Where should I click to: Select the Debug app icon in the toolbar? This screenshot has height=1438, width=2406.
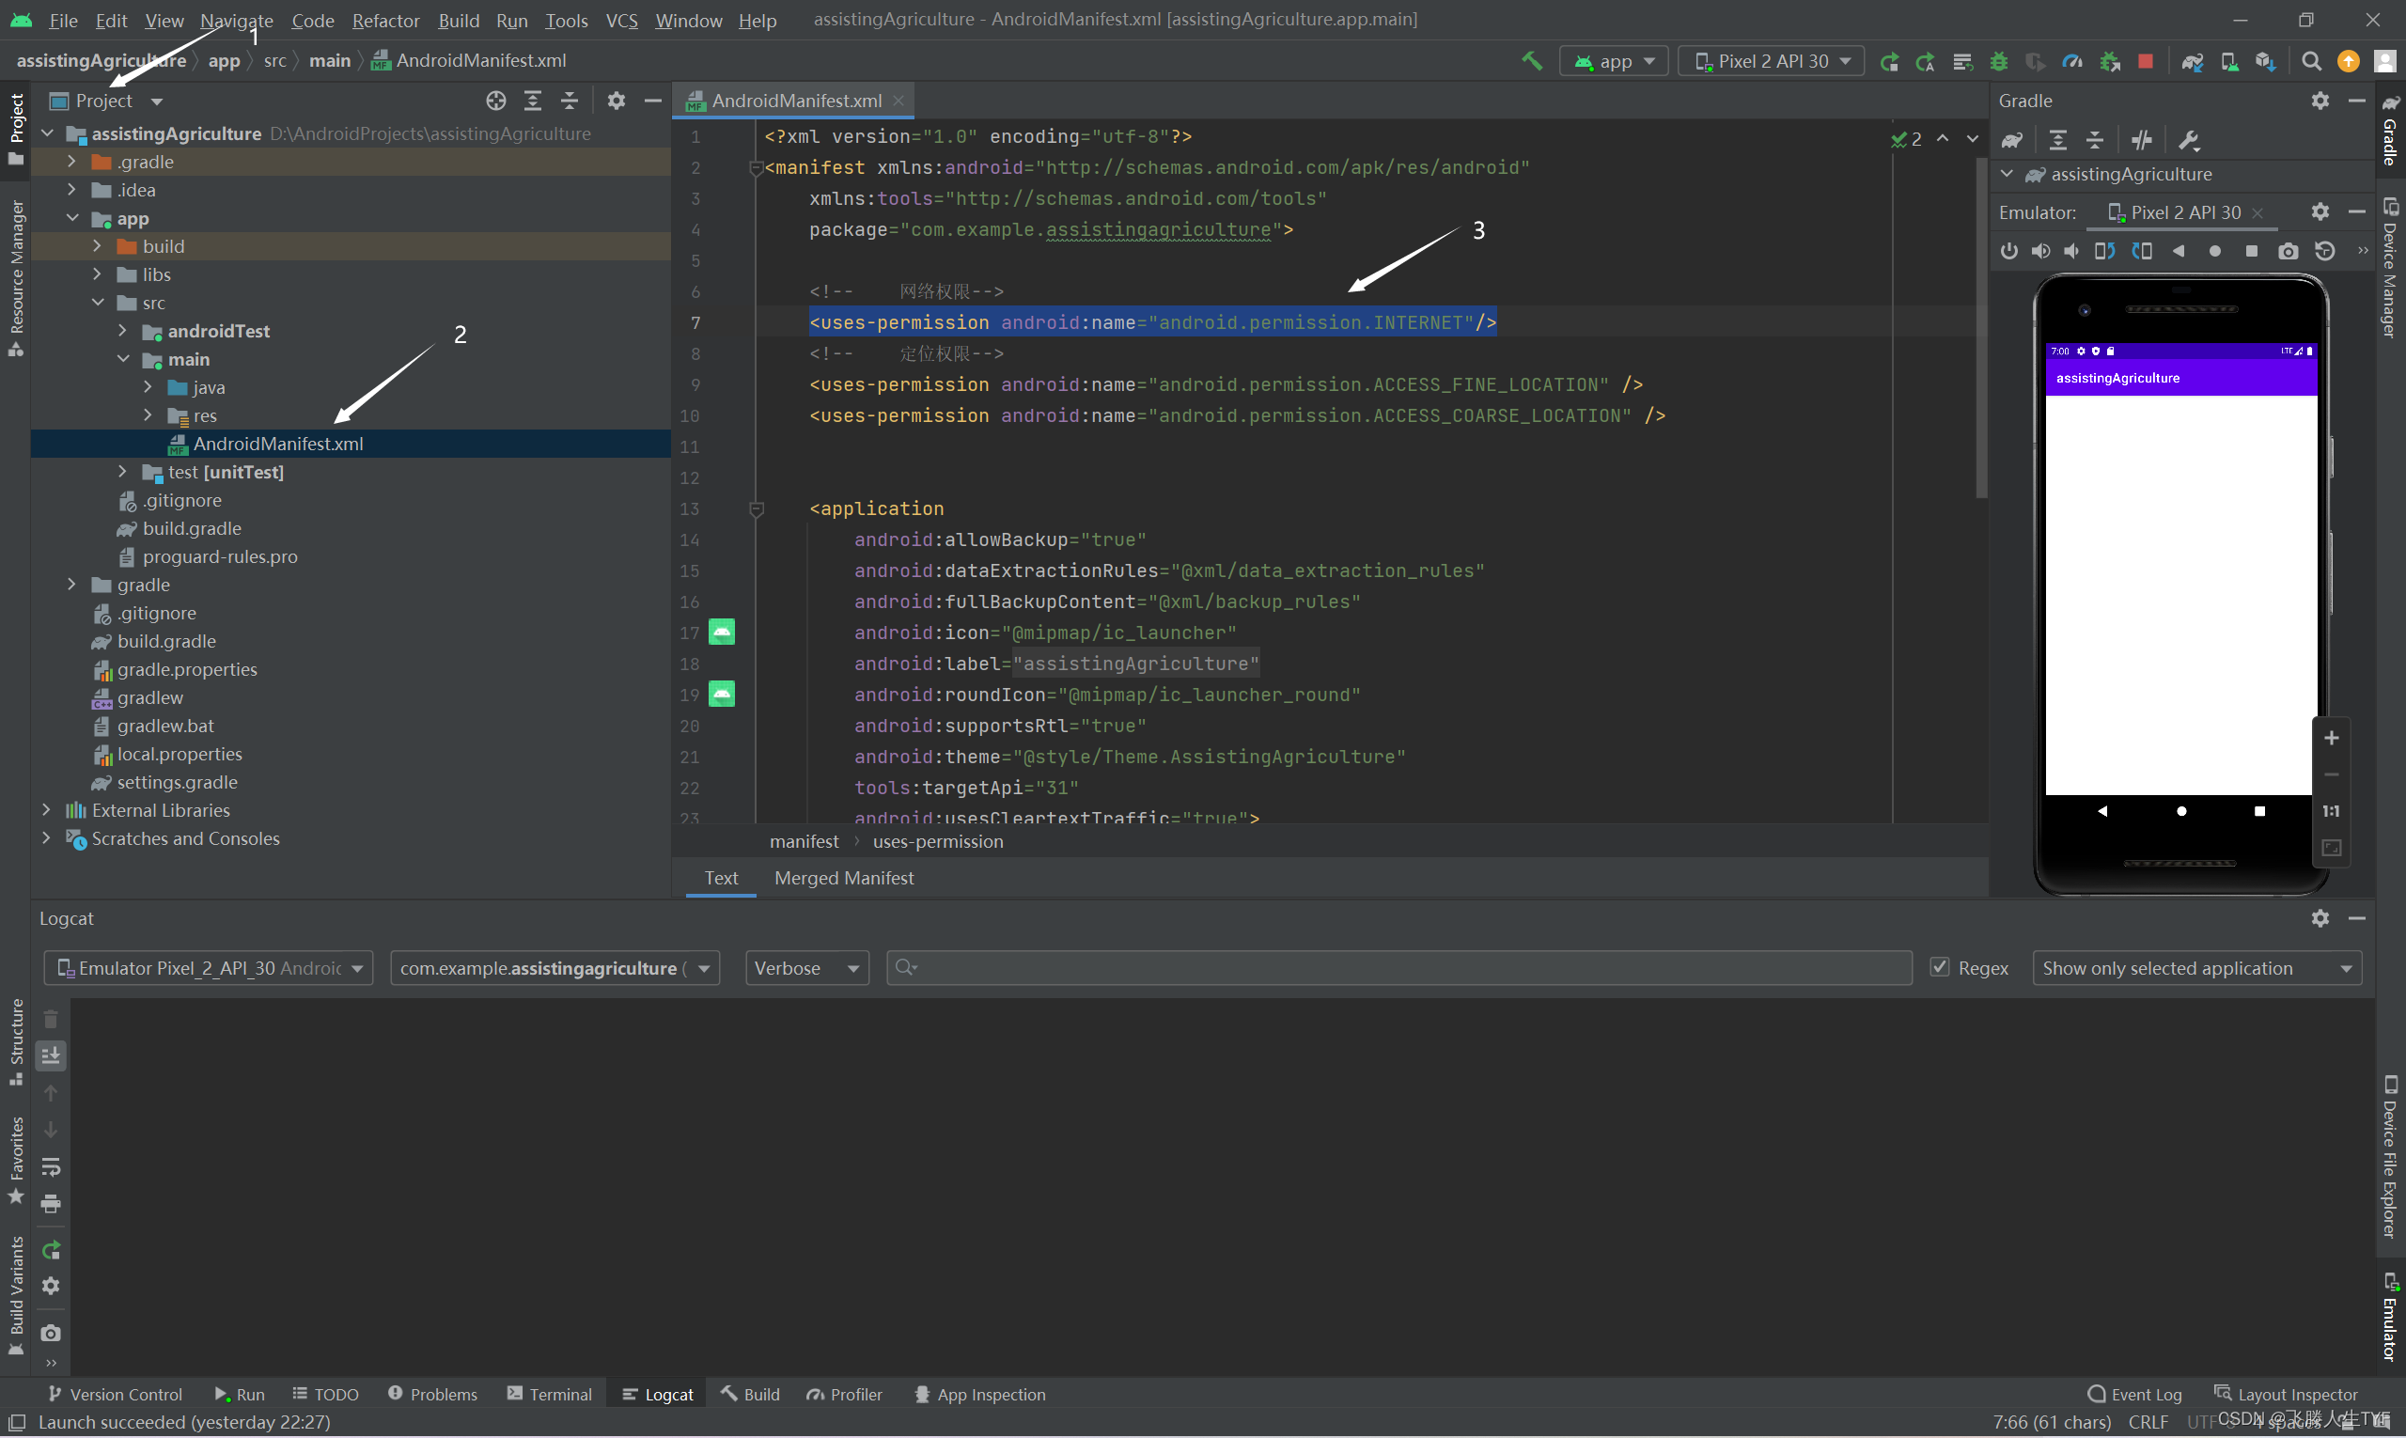point(1998,60)
